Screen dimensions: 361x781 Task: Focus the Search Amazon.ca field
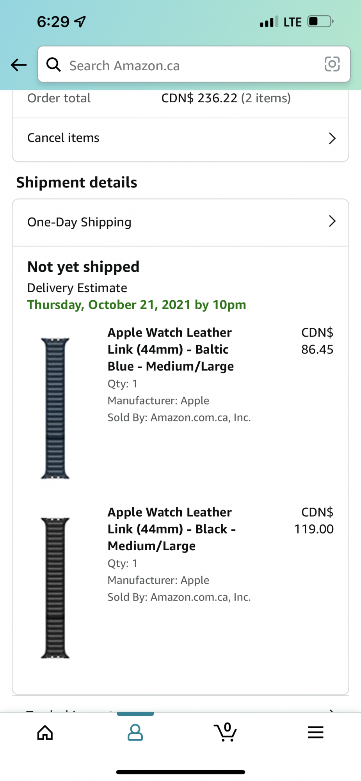pos(187,65)
